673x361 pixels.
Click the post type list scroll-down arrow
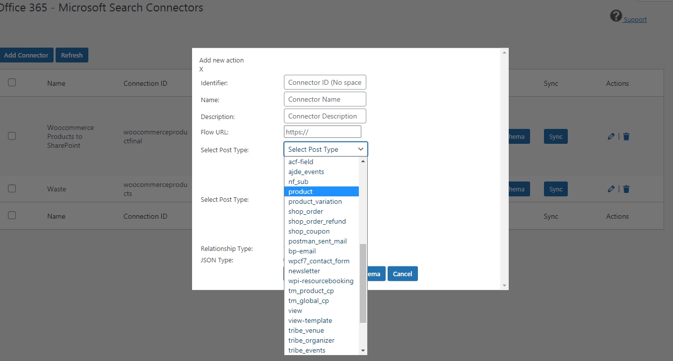tap(363, 351)
